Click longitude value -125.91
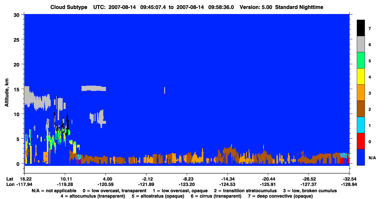Viewport: 388px width, 199px height. click(268, 184)
